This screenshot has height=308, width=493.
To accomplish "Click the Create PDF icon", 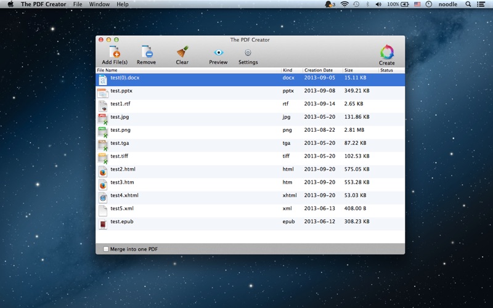I will click(387, 52).
